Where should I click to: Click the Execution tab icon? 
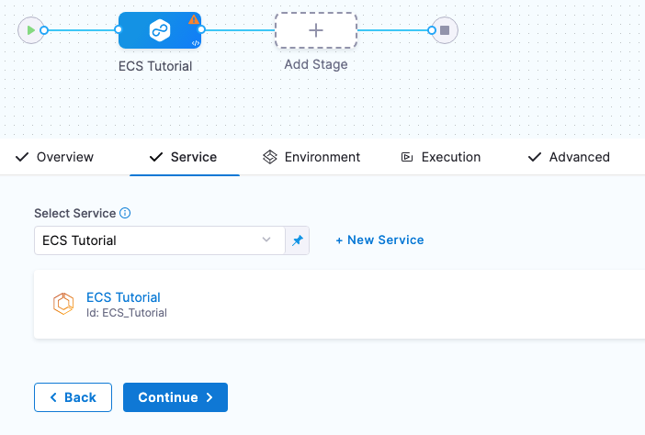tap(407, 157)
